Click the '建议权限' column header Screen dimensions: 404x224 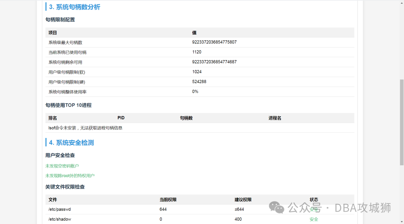coord(243,200)
